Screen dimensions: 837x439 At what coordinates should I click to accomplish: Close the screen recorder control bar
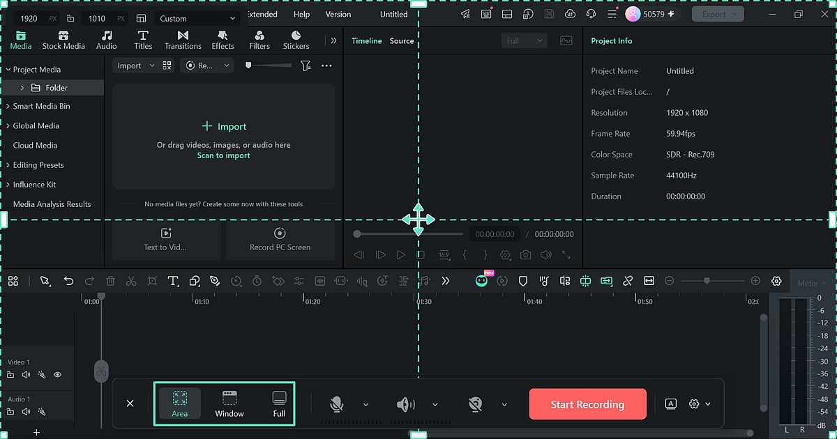coord(130,403)
